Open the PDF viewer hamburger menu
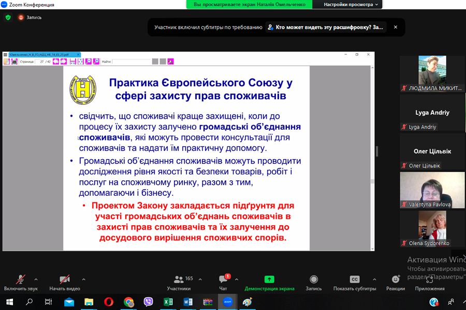The height and width of the screenshot is (310, 466). pos(5,55)
